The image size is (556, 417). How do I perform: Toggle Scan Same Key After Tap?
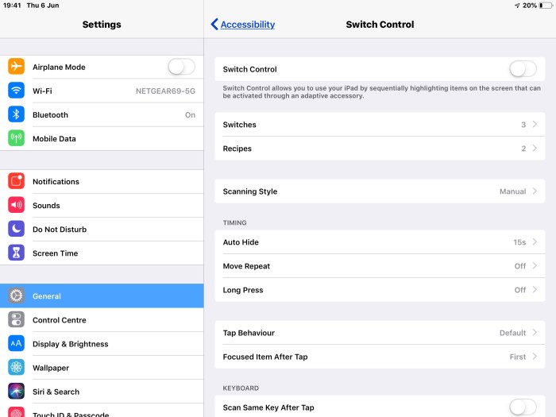click(x=523, y=407)
